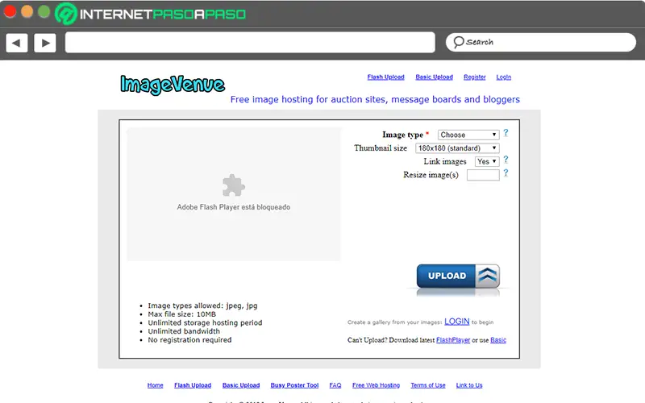Click the 'Unlimited bandwidth' line
Screen dimensions: 645x403
point(184,331)
